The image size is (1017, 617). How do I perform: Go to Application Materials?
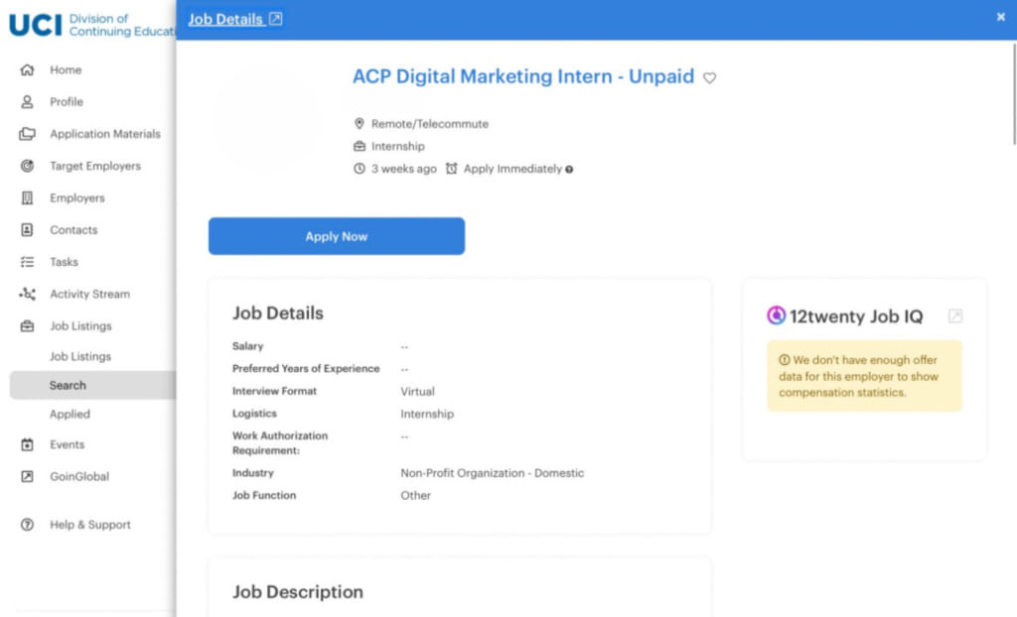pos(105,134)
